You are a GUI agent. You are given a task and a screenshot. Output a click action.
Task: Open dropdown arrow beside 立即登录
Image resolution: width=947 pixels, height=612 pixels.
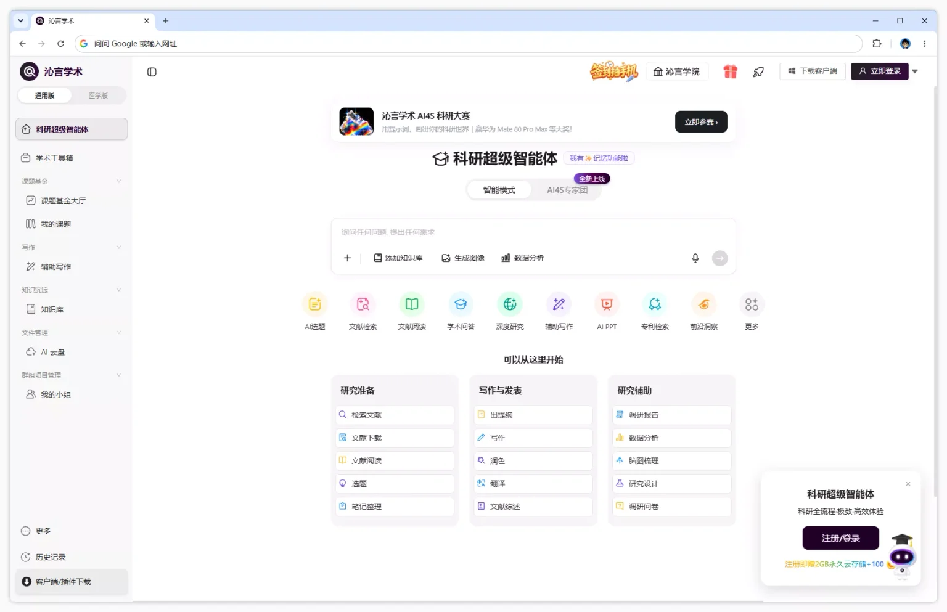(916, 71)
